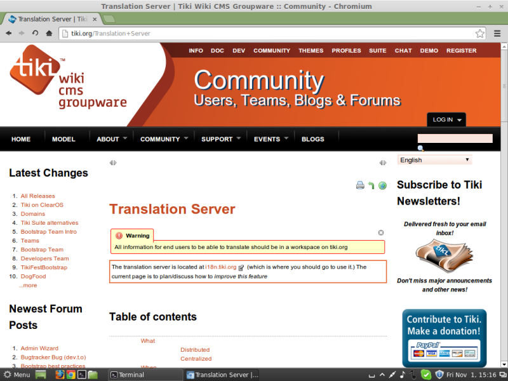
Task: Click SUITE in the top navigation
Action: (x=378, y=51)
